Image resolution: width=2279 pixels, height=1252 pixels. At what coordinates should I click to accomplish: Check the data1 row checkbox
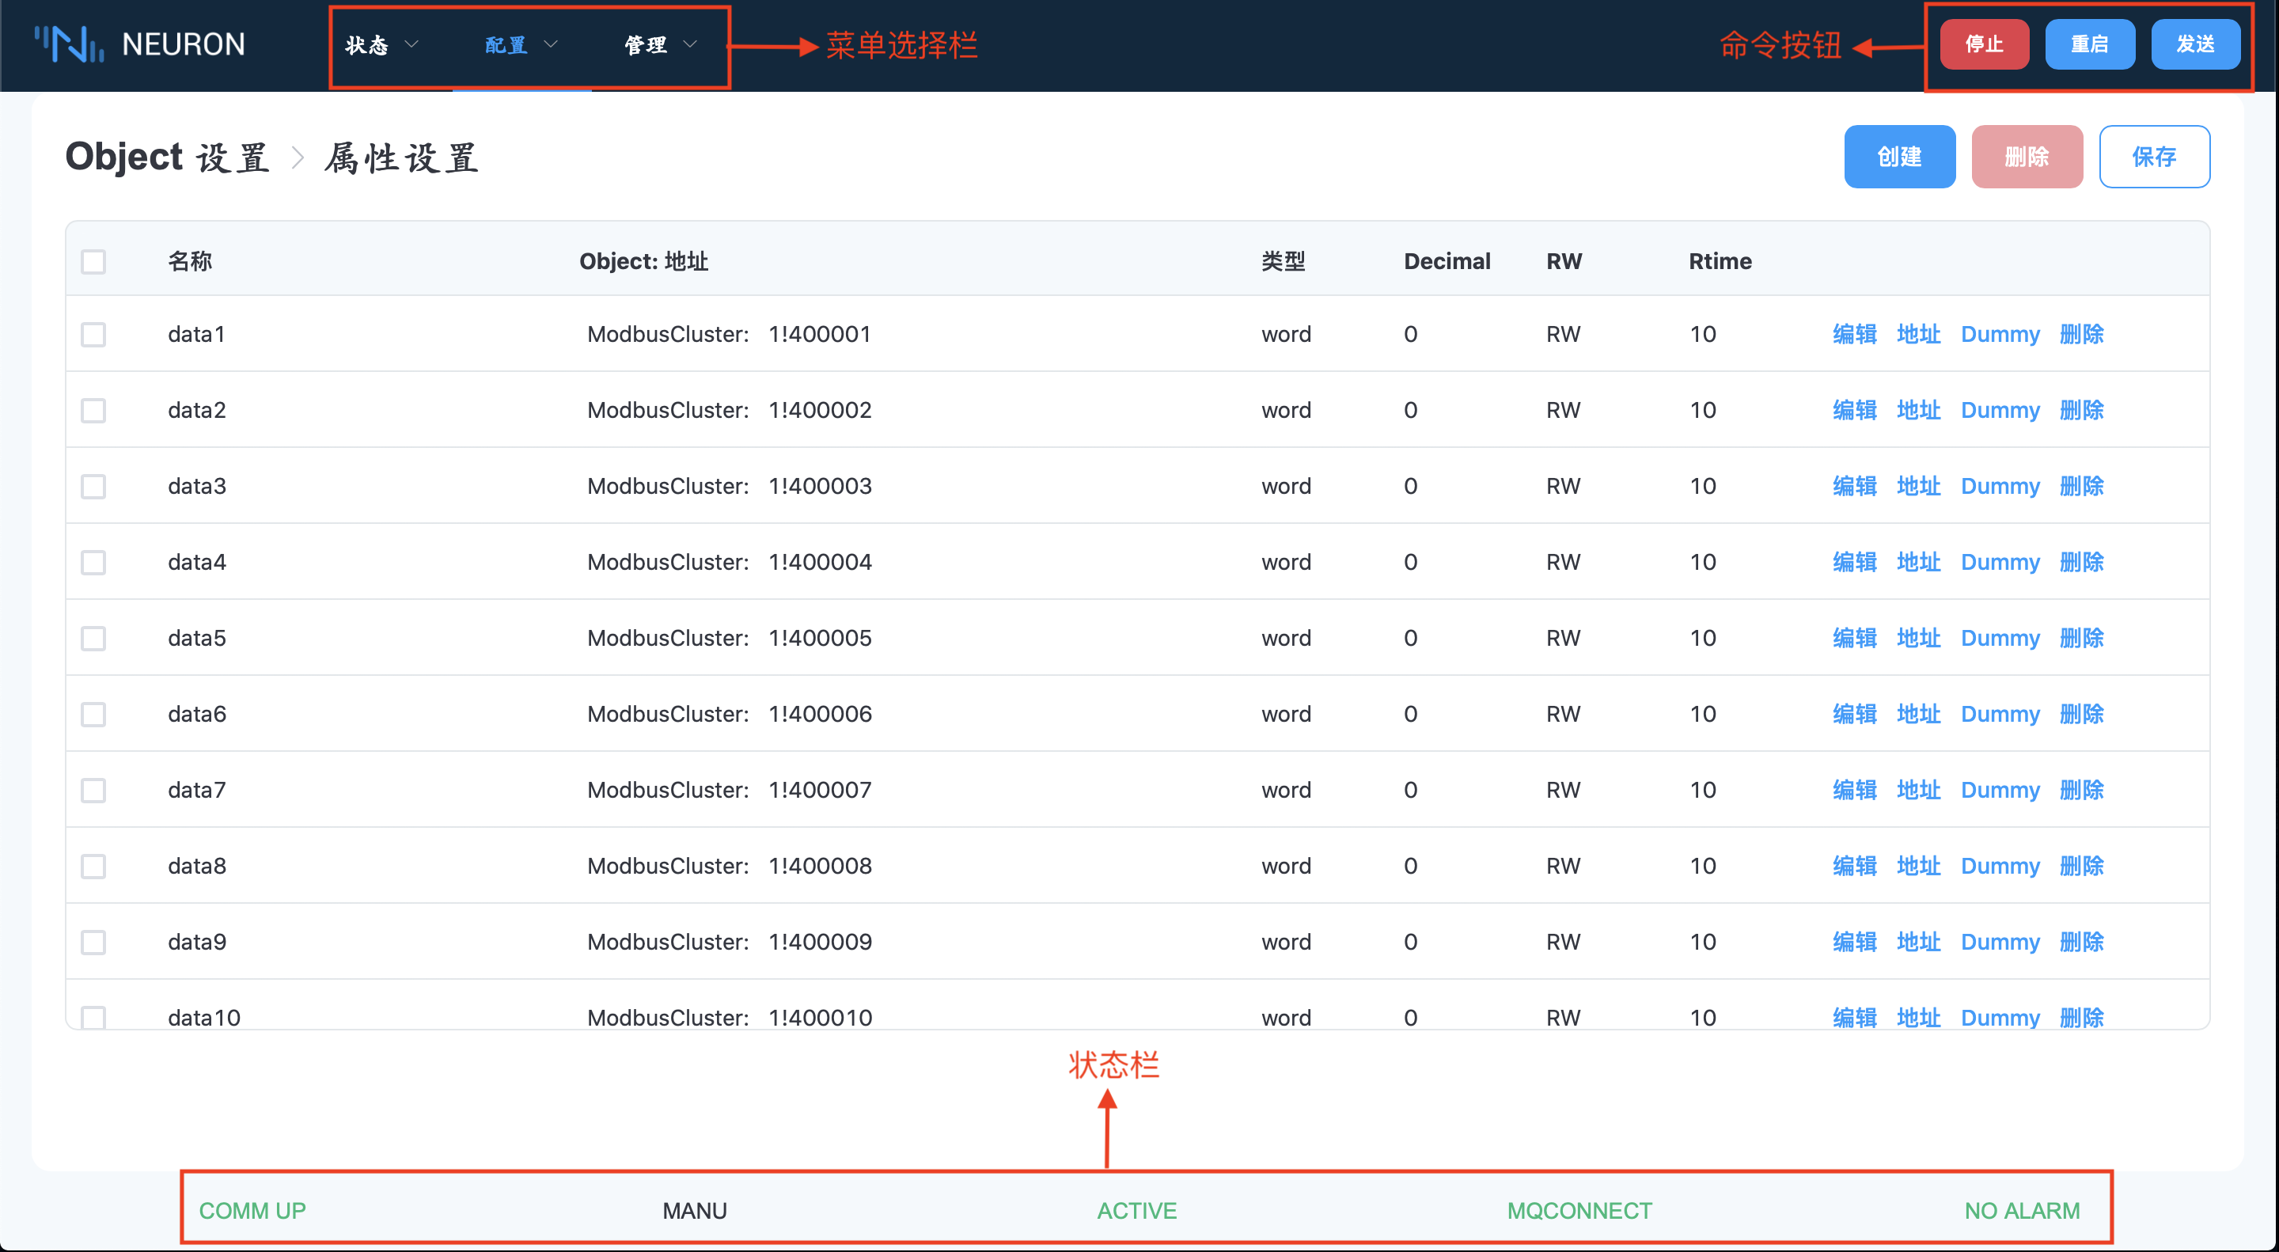[93, 335]
